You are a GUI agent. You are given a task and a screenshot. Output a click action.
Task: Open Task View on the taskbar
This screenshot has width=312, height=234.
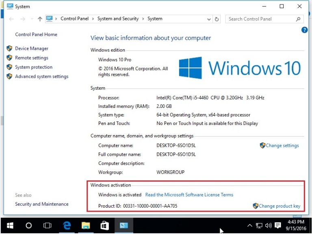(x=47, y=225)
